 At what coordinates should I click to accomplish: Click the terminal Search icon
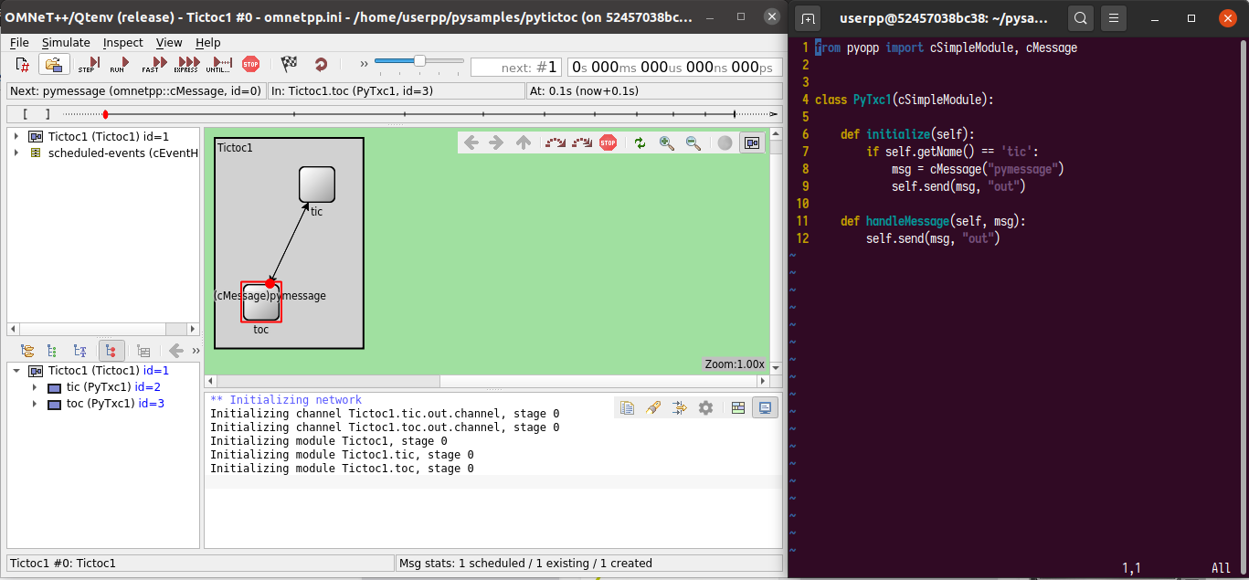tap(1080, 18)
